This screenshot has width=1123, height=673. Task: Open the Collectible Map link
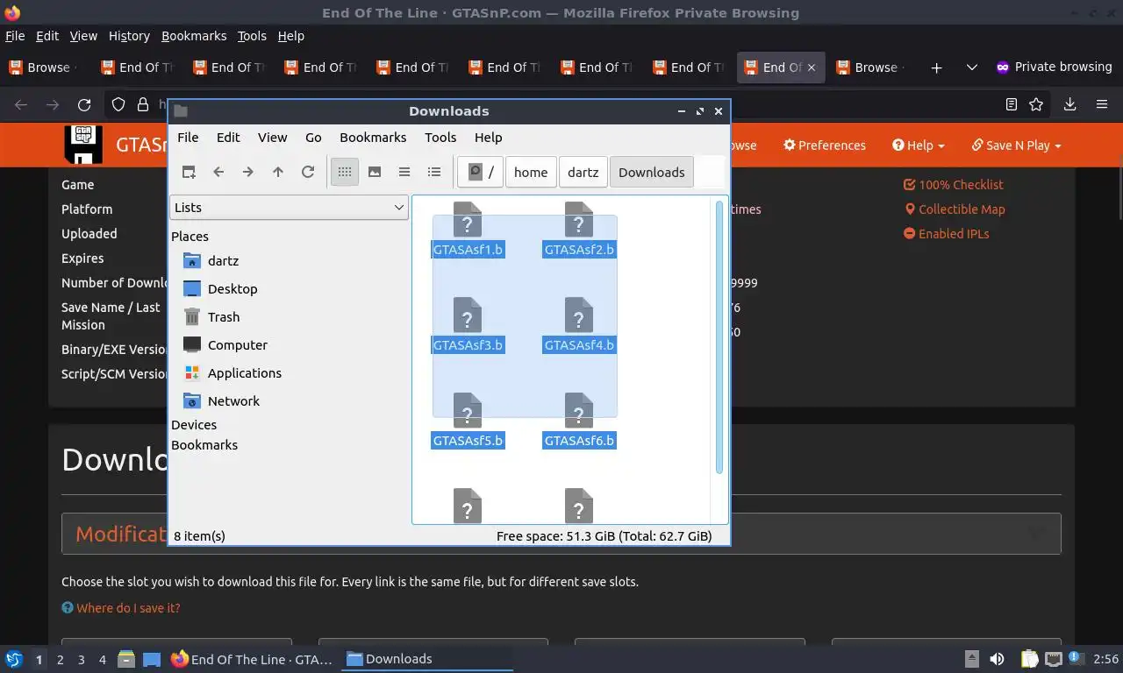[x=955, y=209]
